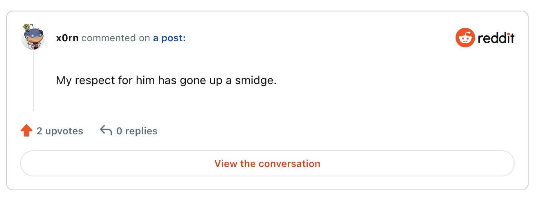The height and width of the screenshot is (205, 538).
Task: Click the reddit wordmark text
Action: pyautogui.click(x=496, y=38)
